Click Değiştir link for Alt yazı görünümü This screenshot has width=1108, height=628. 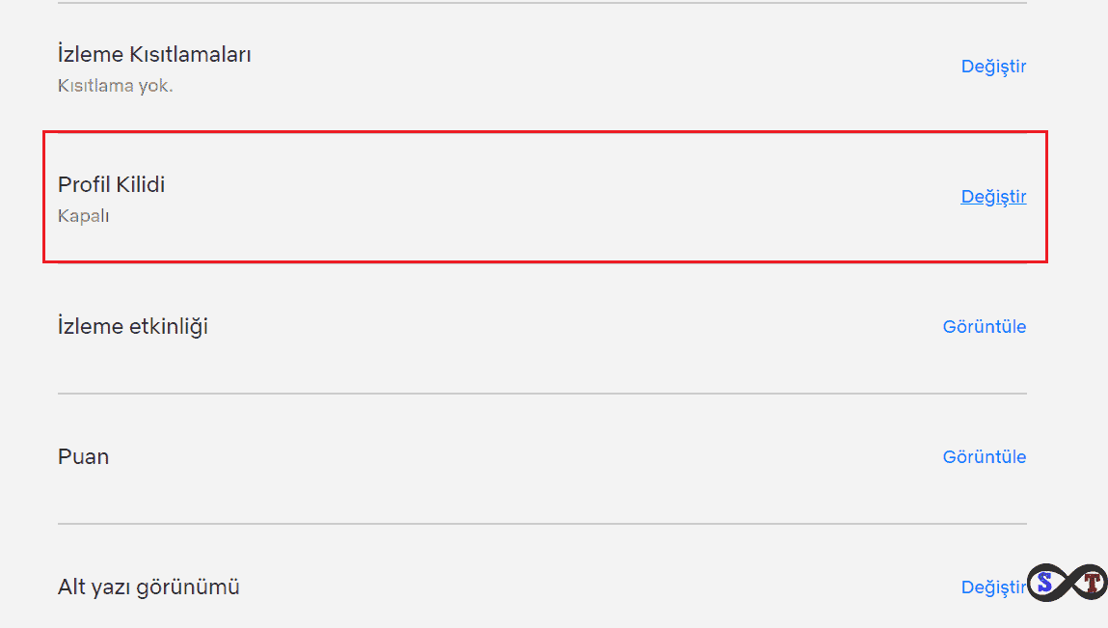[x=991, y=587]
